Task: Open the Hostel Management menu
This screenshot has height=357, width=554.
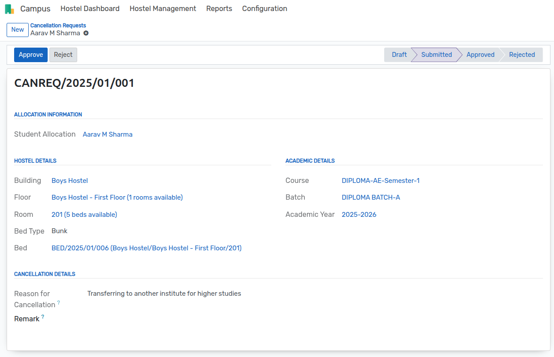Action: pyautogui.click(x=163, y=9)
